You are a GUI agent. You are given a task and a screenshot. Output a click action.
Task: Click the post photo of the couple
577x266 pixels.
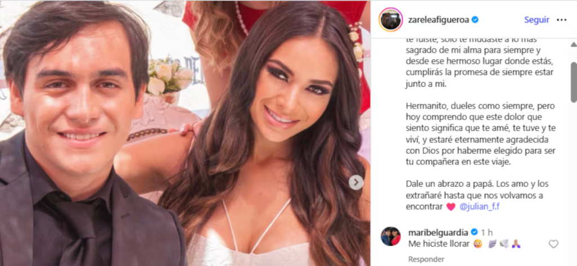[x=185, y=133]
